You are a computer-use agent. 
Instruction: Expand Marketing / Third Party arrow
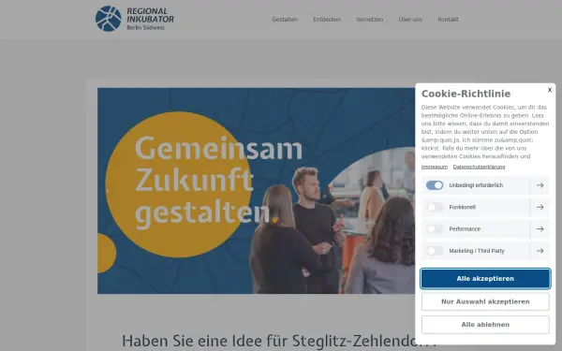(540, 251)
